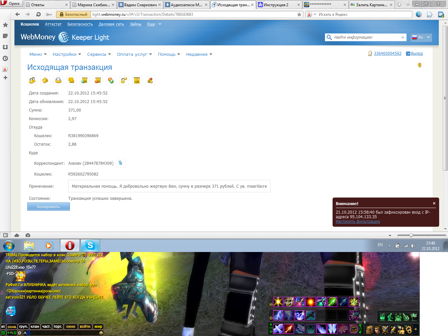Image resolution: width=448 pixels, height=336 pixels.
Task: Click the Opera bookmarks star sidebar icon
Action: point(5,25)
